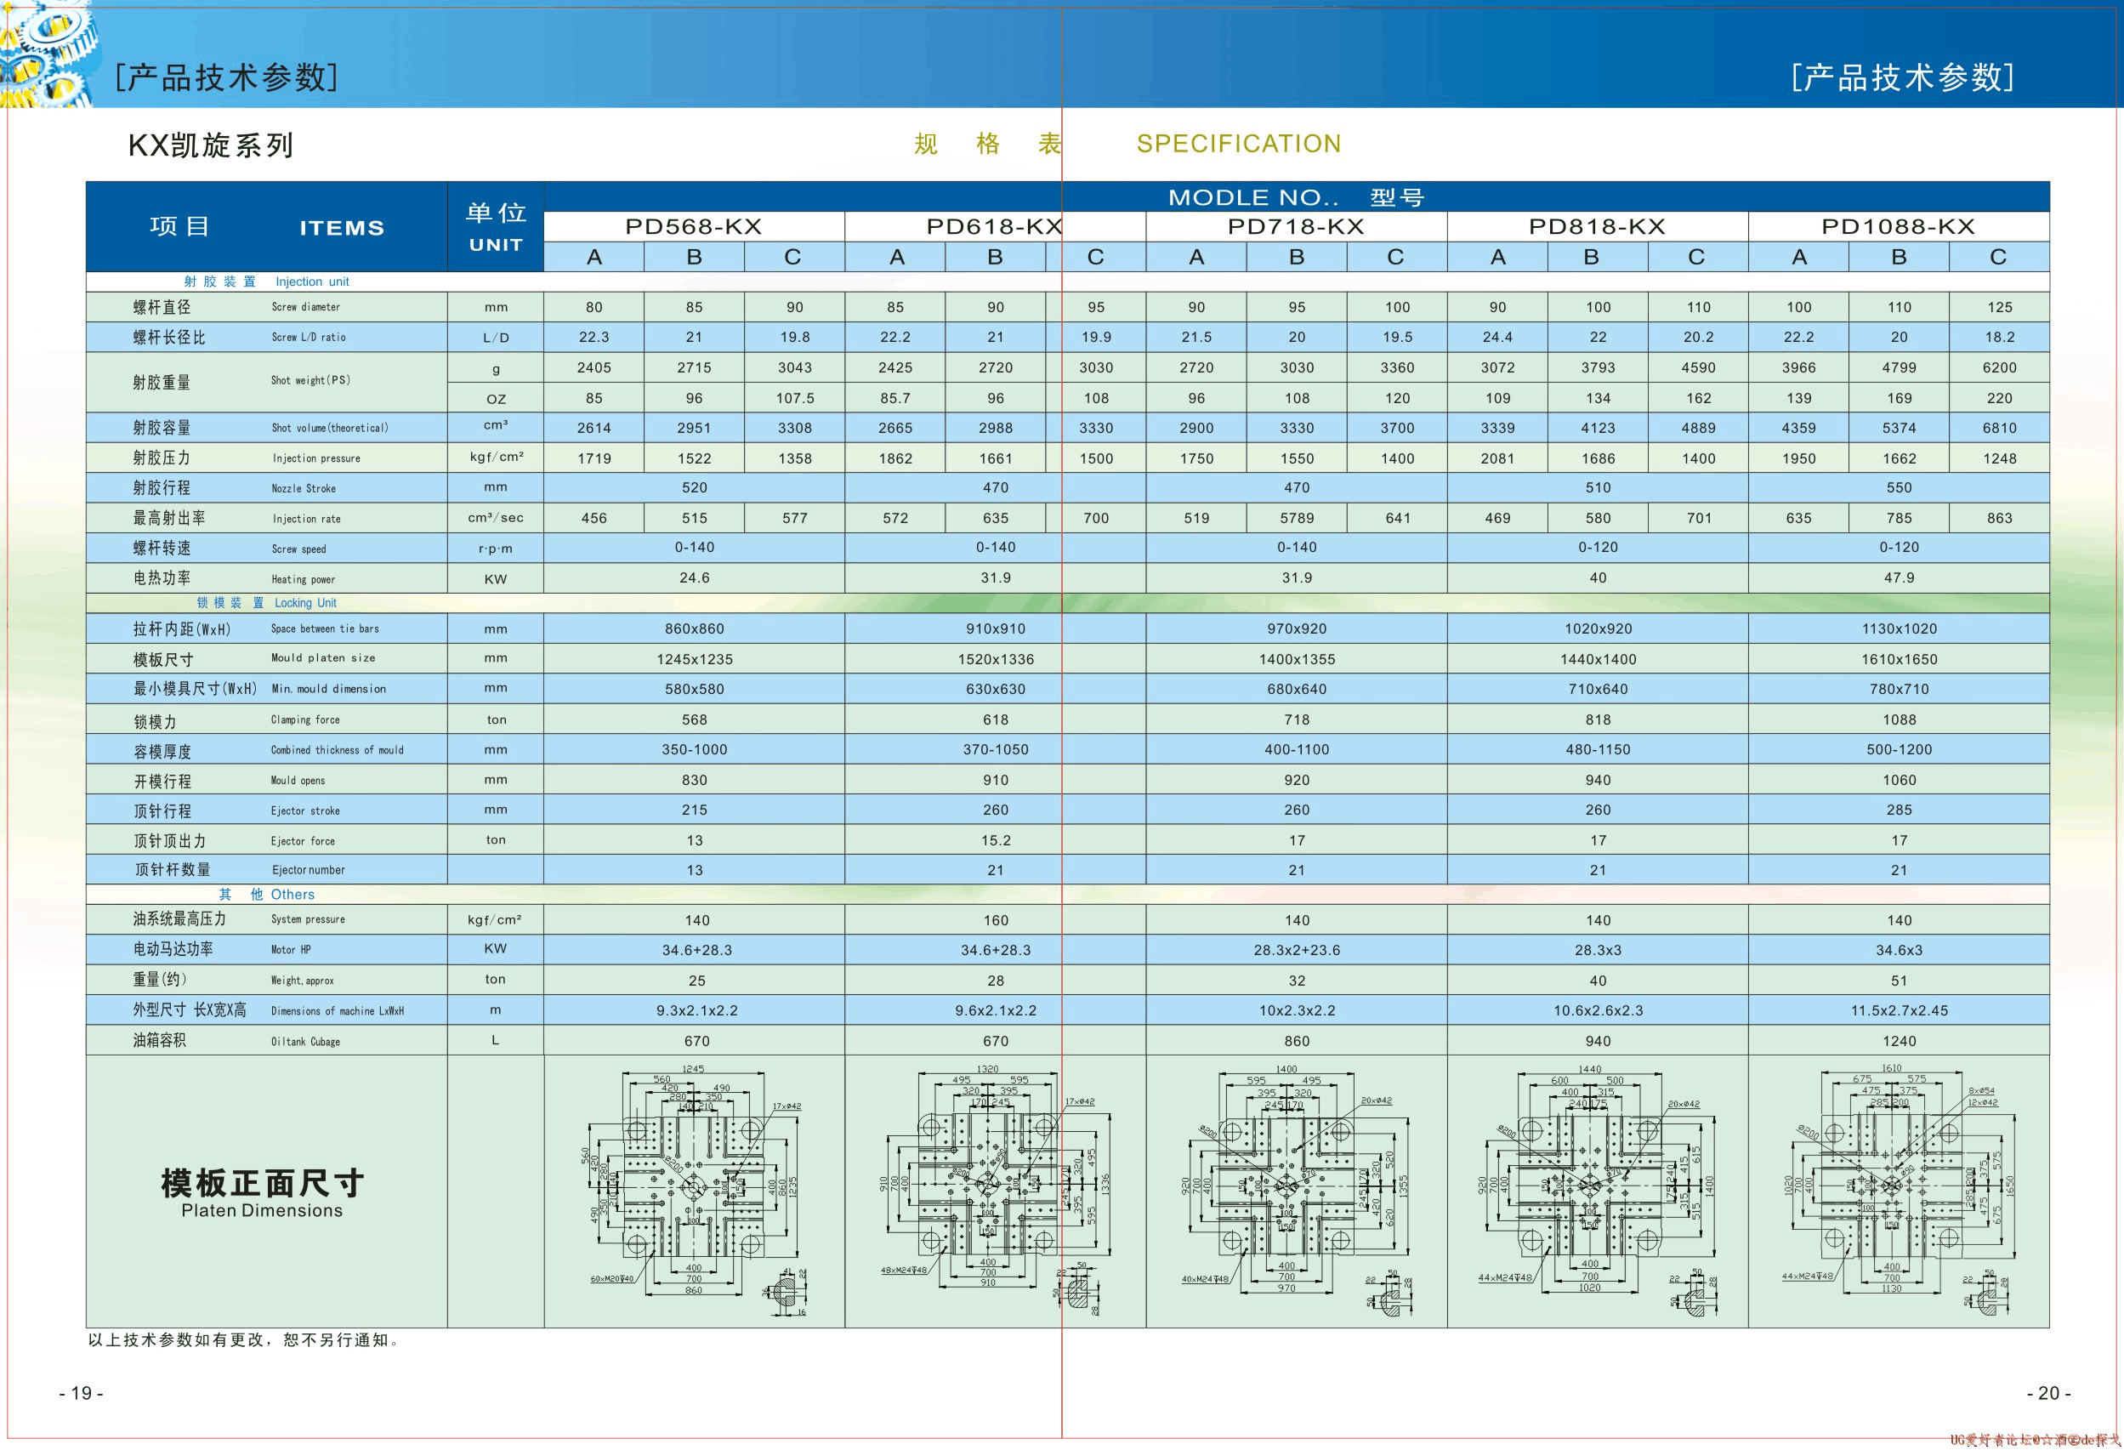Click the Nozzle Stroke row label
Viewport: 2124px width, 1450px height.
[x=304, y=488]
